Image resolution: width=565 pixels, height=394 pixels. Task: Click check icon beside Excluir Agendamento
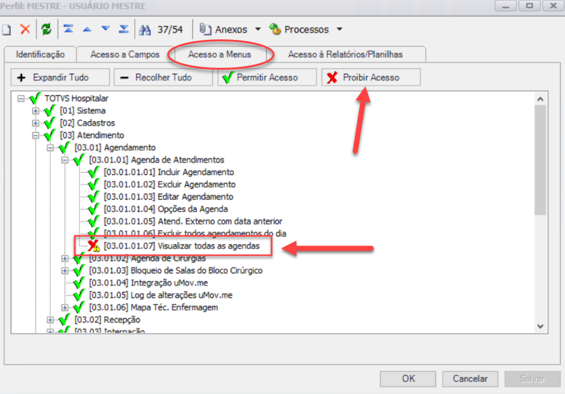coord(93,184)
